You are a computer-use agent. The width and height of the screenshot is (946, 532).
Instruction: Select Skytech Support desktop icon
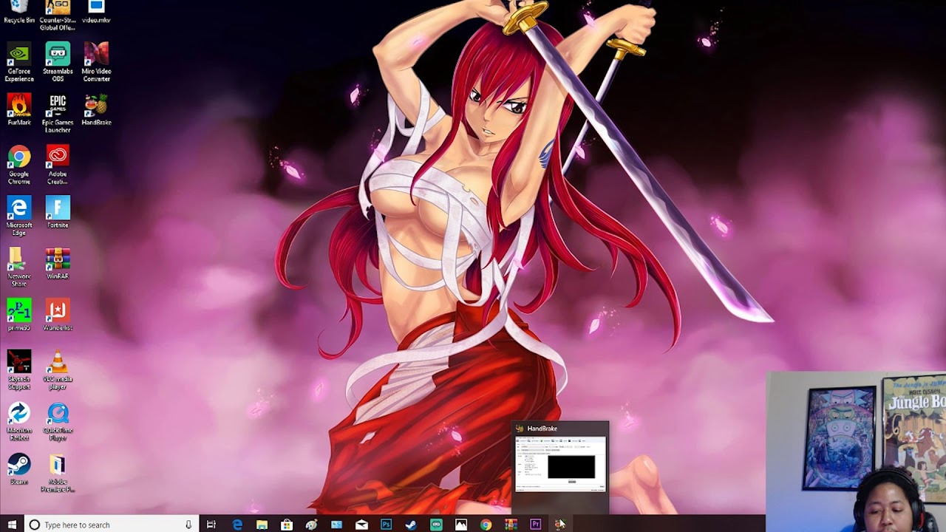coord(19,369)
